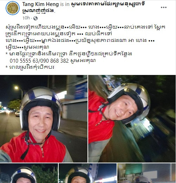This screenshot has width=176, height=183.
Task: Open Tang Kim Heng's round profile picture
Action: coord(12,8)
